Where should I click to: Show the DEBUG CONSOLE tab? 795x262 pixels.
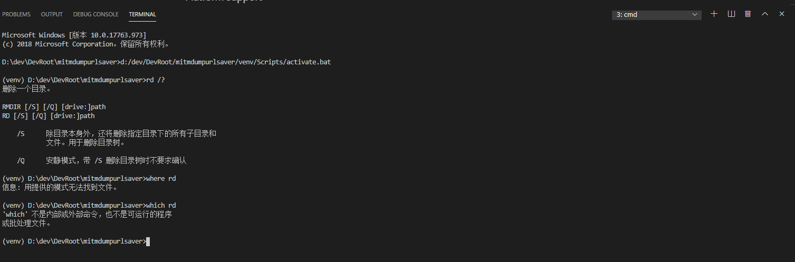click(96, 14)
